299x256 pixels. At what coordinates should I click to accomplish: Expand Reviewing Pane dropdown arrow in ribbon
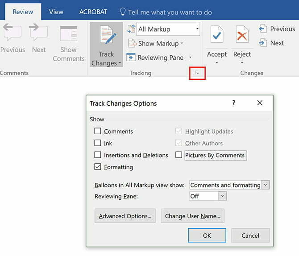[190, 57]
